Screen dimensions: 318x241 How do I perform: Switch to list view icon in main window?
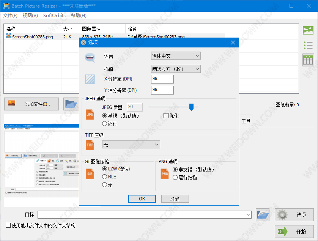[308, 45]
